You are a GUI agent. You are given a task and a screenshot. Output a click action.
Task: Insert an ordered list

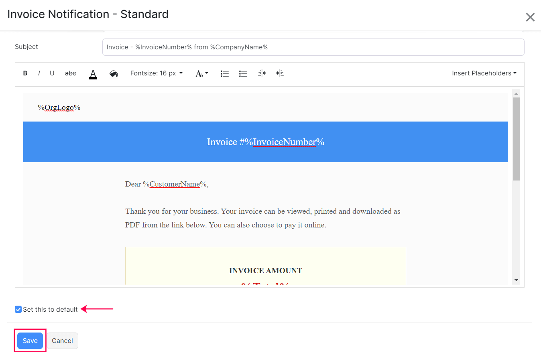point(225,73)
